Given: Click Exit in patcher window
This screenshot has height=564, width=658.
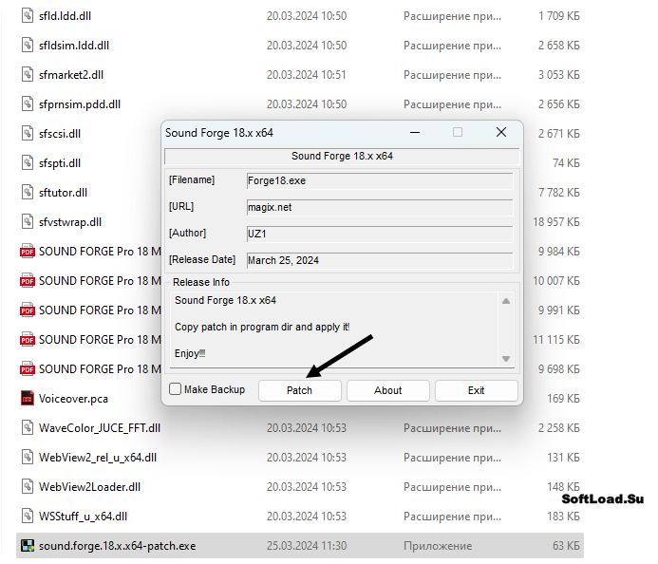Looking at the screenshot, I should [477, 390].
